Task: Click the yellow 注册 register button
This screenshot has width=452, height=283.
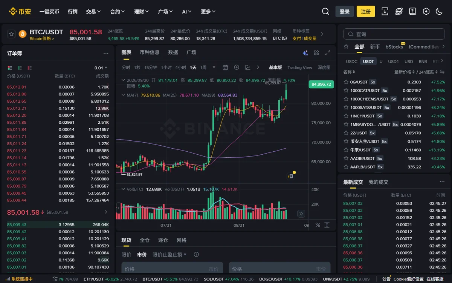Action: [366, 11]
